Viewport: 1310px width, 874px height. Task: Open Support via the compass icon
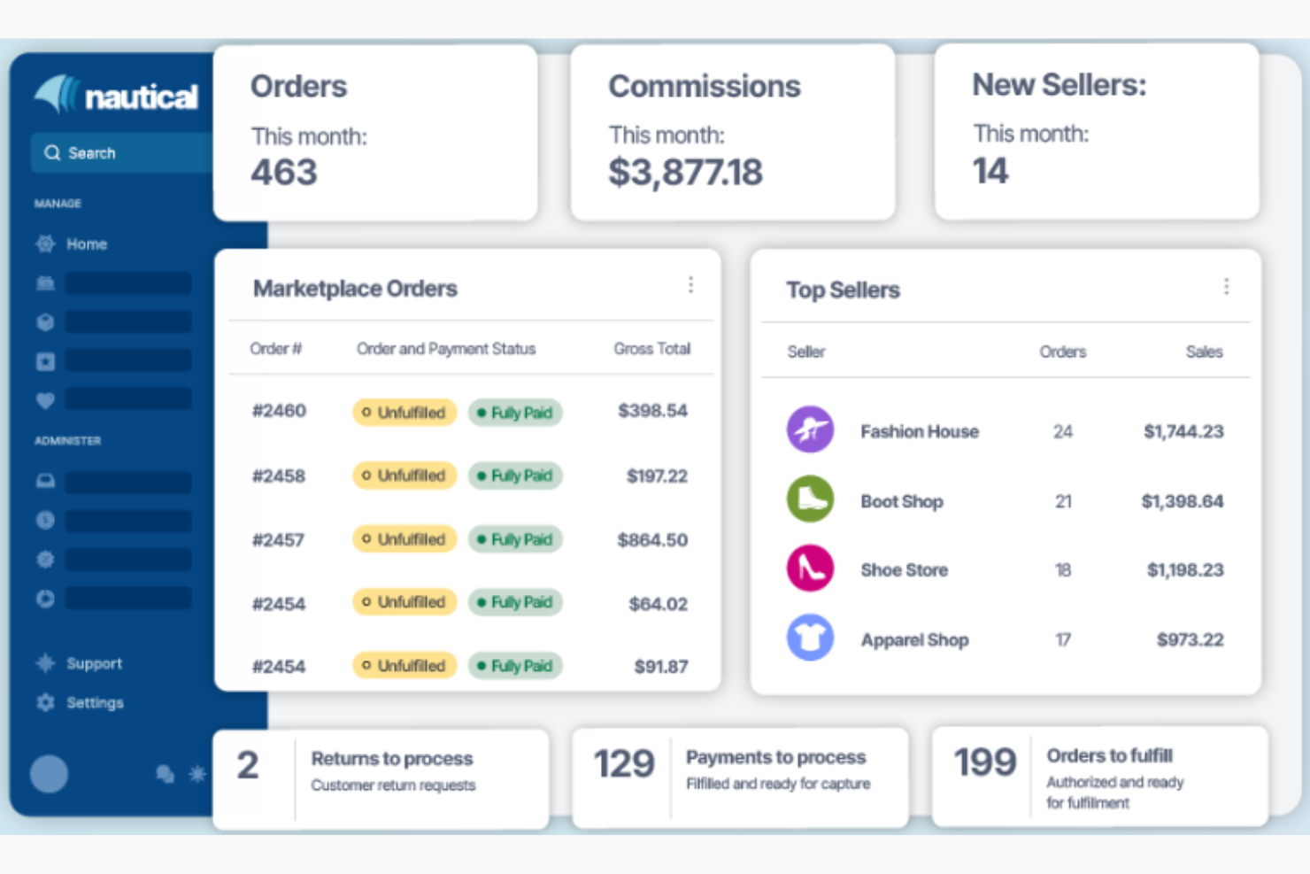pyautogui.click(x=44, y=663)
